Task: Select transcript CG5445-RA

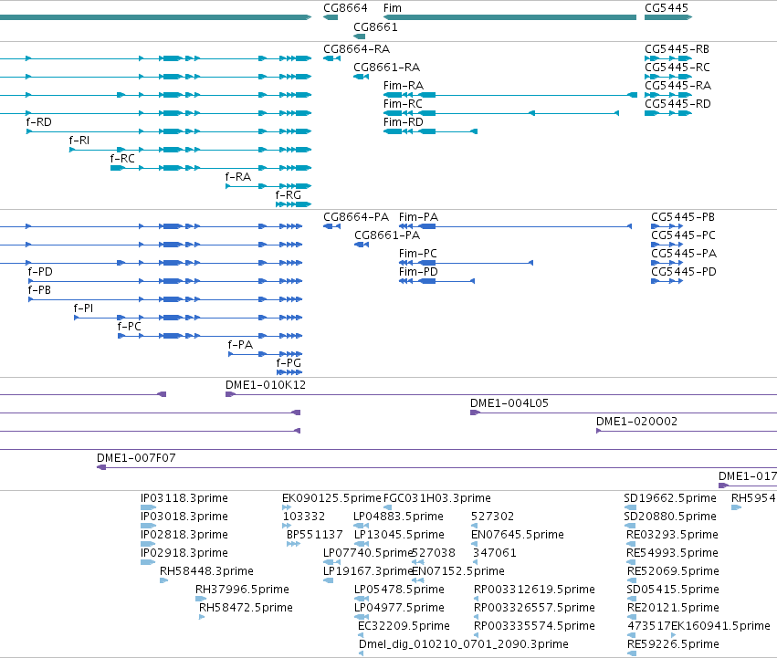Action: point(677,86)
